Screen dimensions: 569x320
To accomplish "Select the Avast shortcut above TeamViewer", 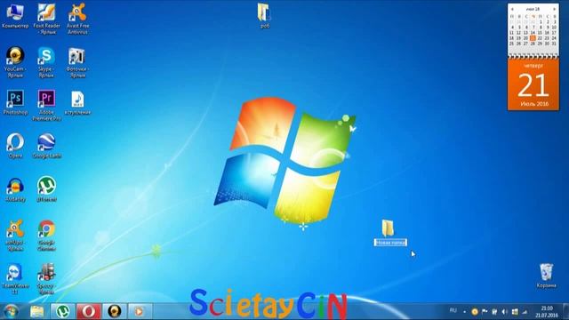I will pos(15,236).
